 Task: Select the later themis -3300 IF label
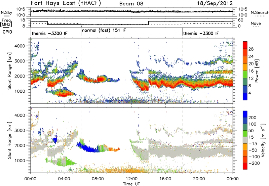point(201,33)
